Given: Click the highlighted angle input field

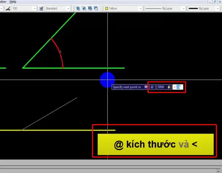Looking at the screenshot, I should 178,87.
